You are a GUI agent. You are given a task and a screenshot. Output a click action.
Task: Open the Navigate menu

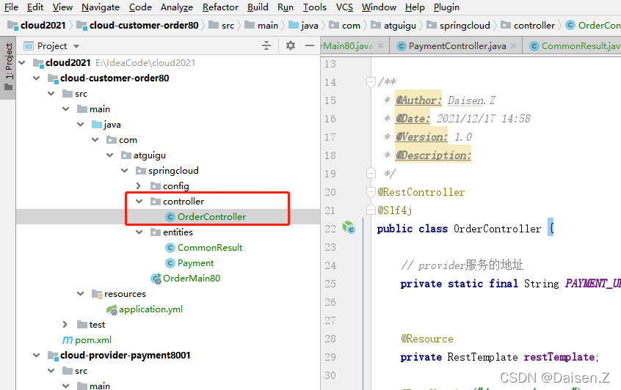click(101, 7)
